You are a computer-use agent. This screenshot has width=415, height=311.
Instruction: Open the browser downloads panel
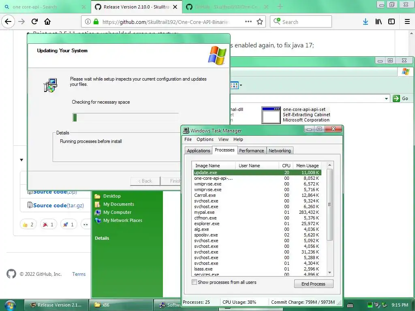coord(366,22)
